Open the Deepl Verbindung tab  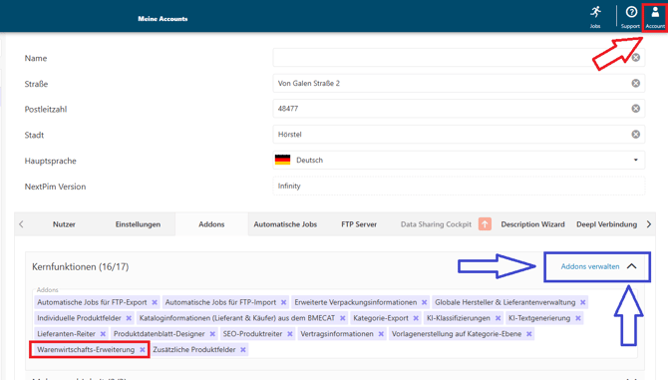[606, 224]
